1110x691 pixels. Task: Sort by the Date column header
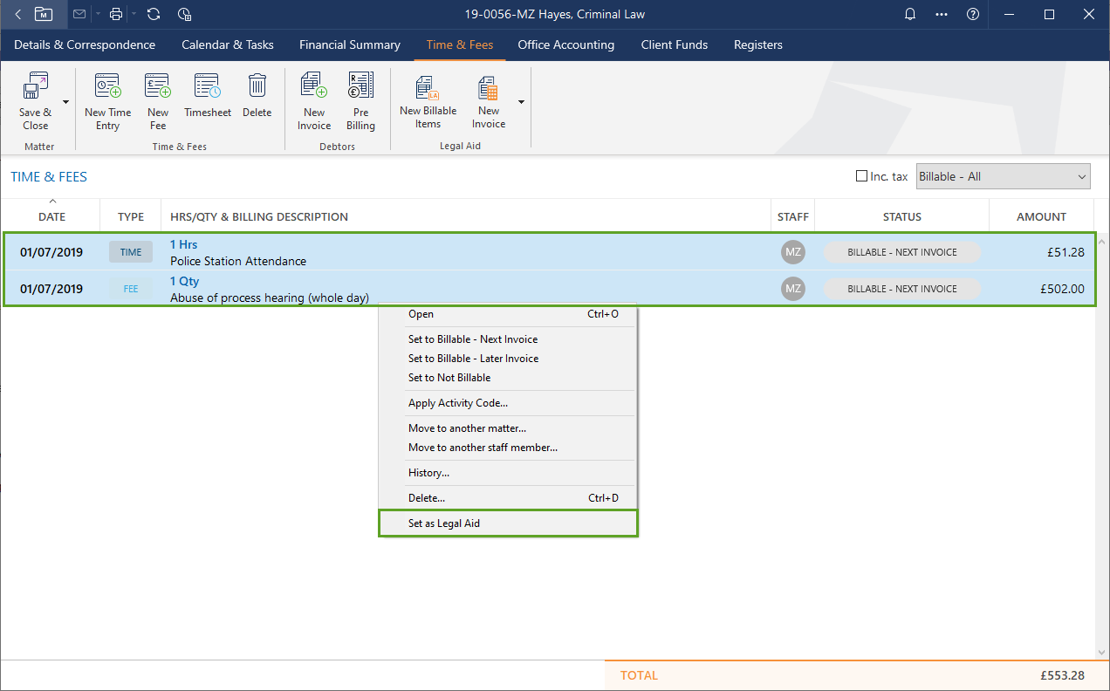pos(51,216)
